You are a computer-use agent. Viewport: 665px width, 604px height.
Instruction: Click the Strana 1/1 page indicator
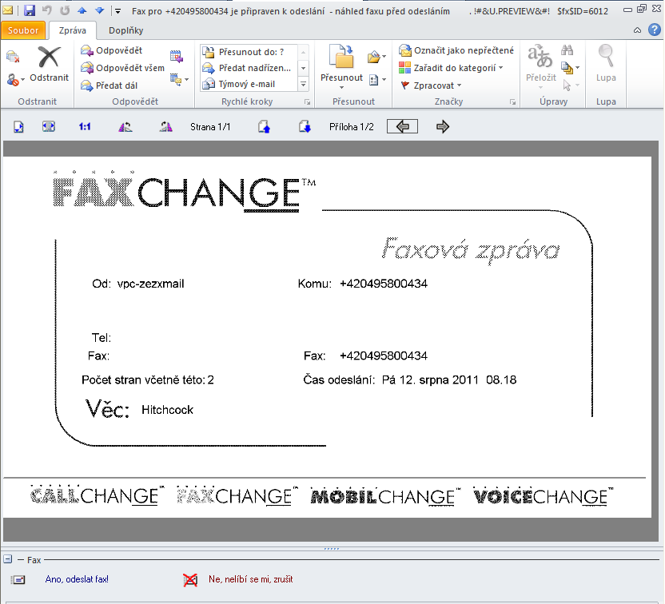coord(210,127)
